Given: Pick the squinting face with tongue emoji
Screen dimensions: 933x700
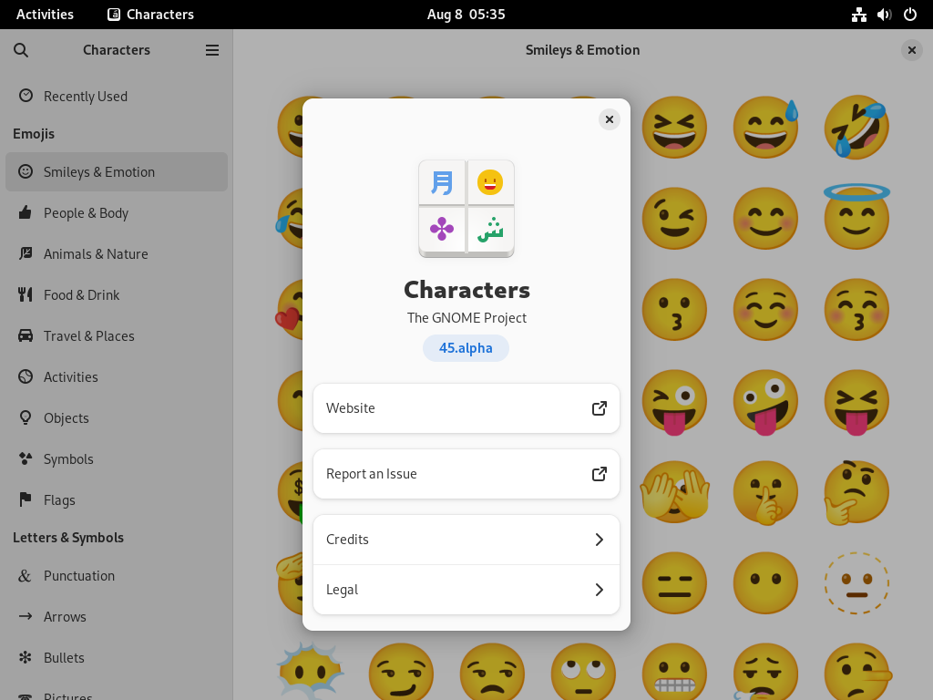Looking at the screenshot, I should click(x=856, y=402).
